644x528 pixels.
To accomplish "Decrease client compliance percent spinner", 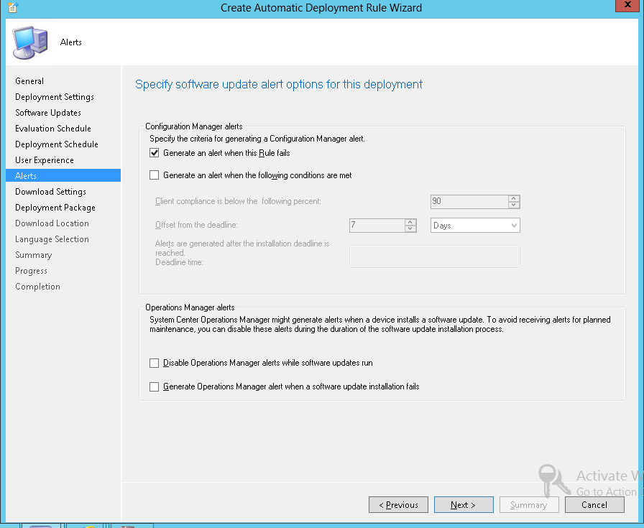I will (513, 205).
